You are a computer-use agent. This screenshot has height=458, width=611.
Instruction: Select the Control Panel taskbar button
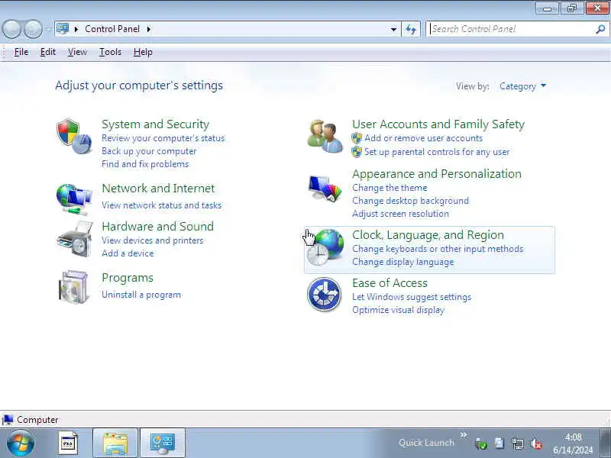[163, 443]
